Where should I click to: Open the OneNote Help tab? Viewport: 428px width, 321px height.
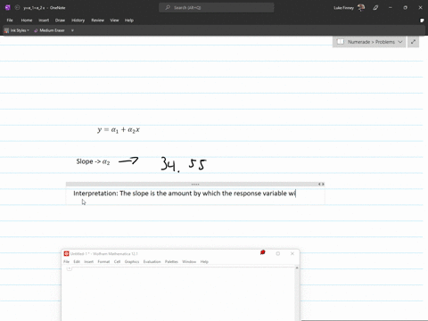click(x=129, y=21)
